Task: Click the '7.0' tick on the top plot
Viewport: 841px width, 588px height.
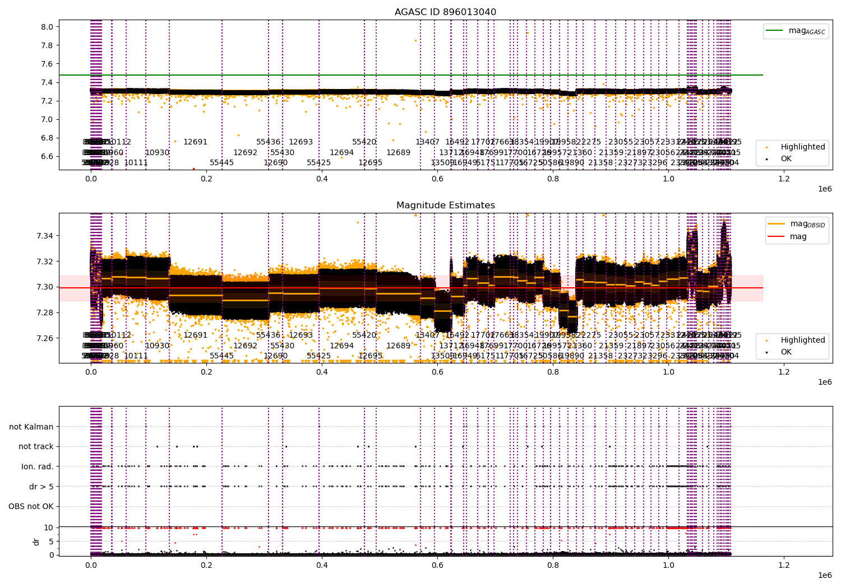Action: (47, 119)
